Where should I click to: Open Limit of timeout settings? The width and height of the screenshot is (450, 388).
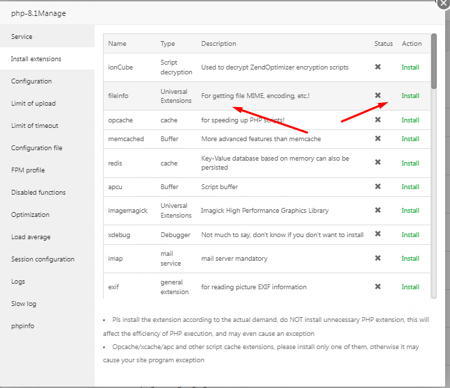(x=35, y=126)
